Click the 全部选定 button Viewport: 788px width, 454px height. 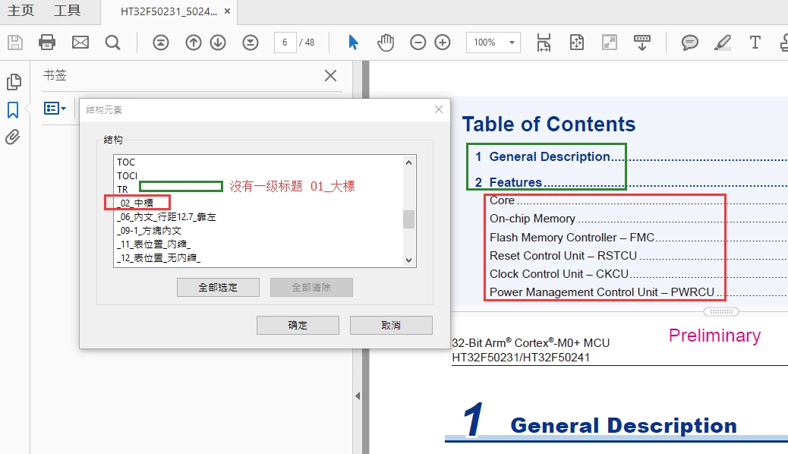click(218, 287)
